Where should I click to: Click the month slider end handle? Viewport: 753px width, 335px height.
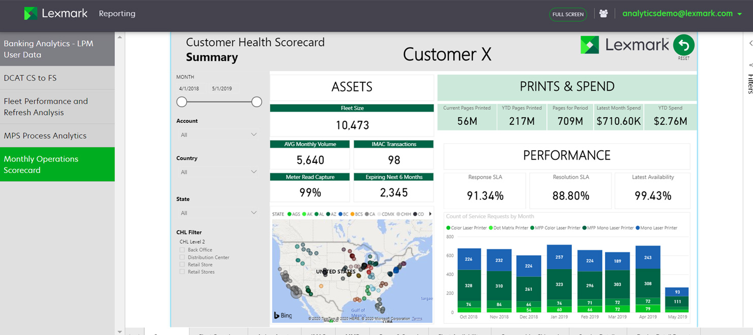pos(256,102)
